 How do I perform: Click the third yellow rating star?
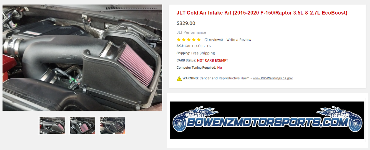click(x=189, y=40)
